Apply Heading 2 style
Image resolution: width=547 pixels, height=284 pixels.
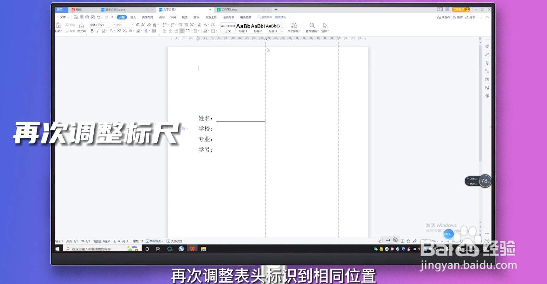[x=258, y=28]
